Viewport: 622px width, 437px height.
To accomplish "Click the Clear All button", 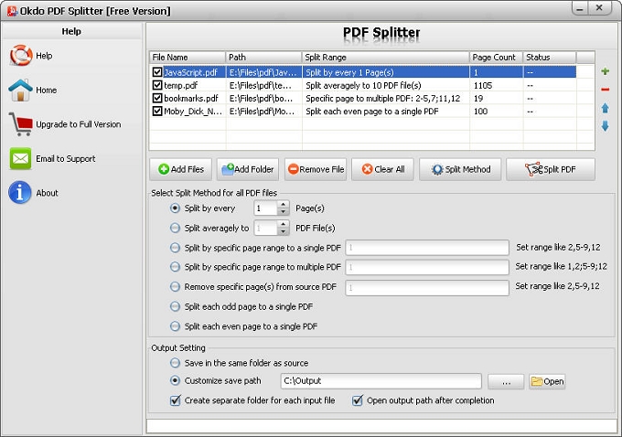I will [x=382, y=169].
